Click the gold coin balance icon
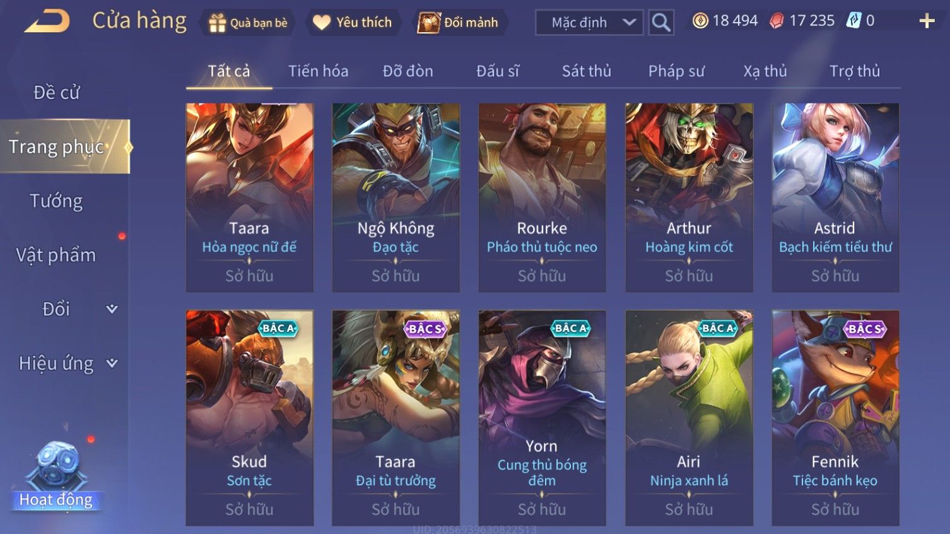Viewport: 950px width, 534px height. pos(700,21)
